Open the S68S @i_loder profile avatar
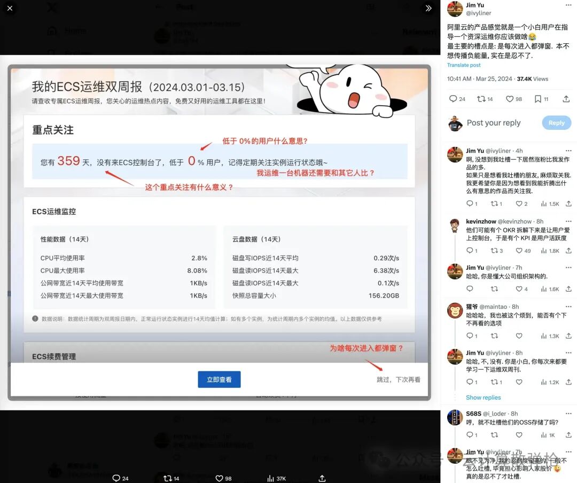 coord(455,417)
